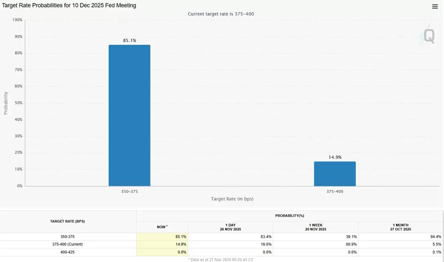Click the TARGET RATE (BPS) header cell
Viewport: 444px width, 262px height.
[67, 221]
